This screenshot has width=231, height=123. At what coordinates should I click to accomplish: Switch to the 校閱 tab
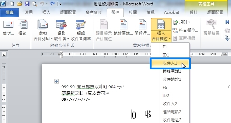(x=133, y=13)
